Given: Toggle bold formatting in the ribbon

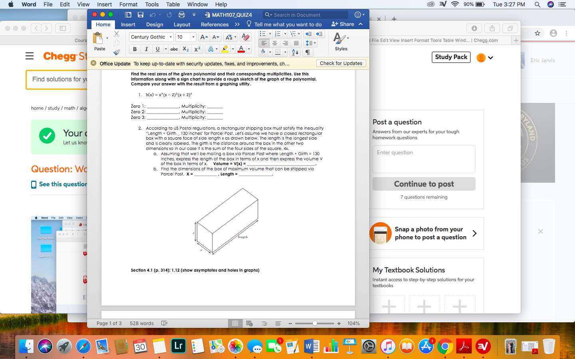Looking at the screenshot, I should [135, 49].
